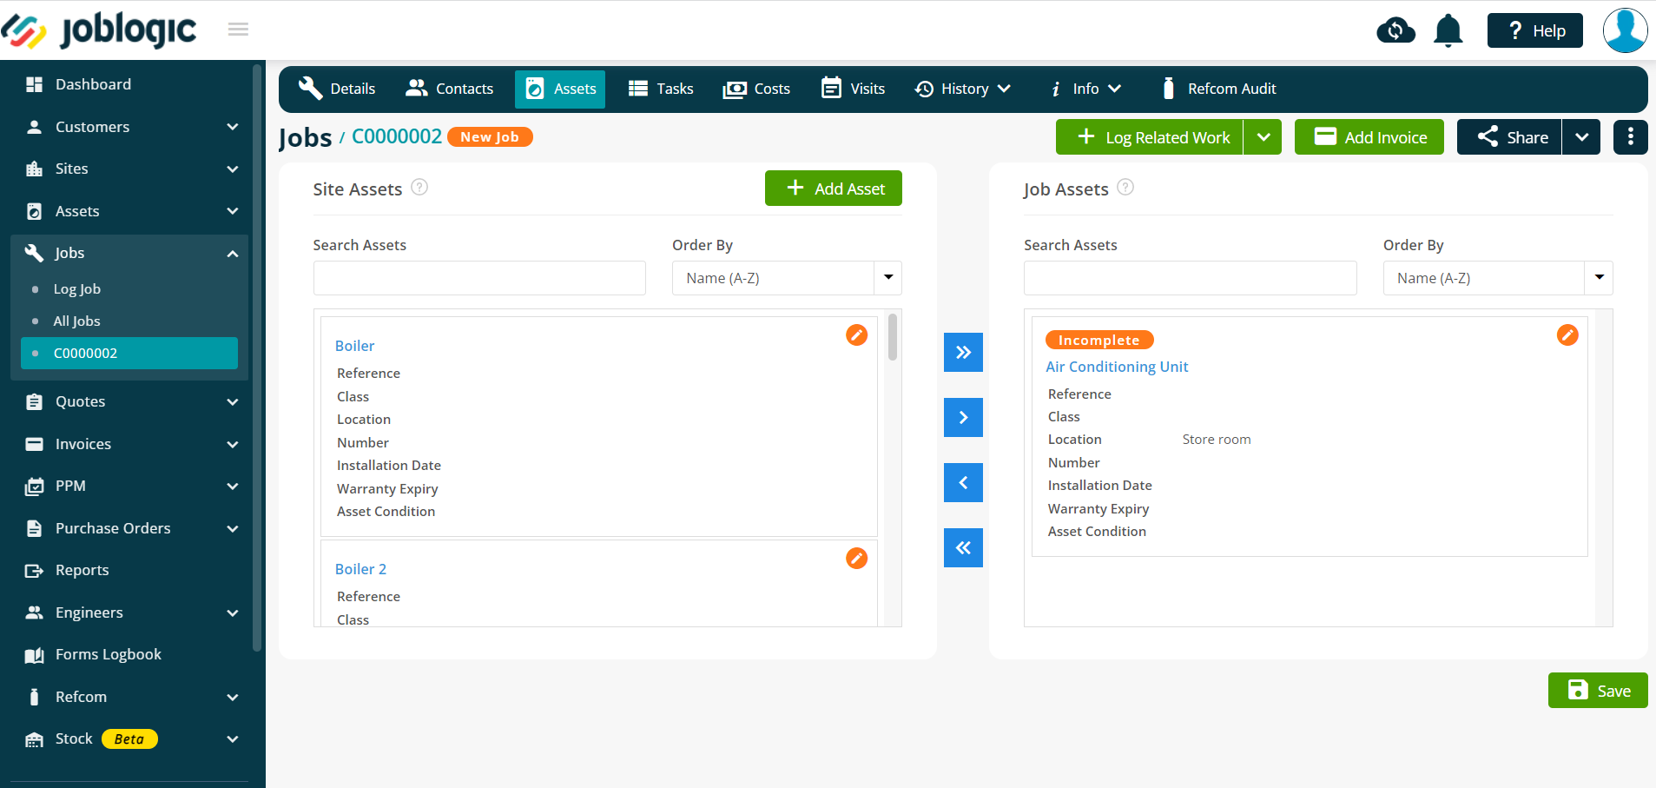This screenshot has height=788, width=1656.
Task: Click the Add Asset button
Action: coord(833,189)
